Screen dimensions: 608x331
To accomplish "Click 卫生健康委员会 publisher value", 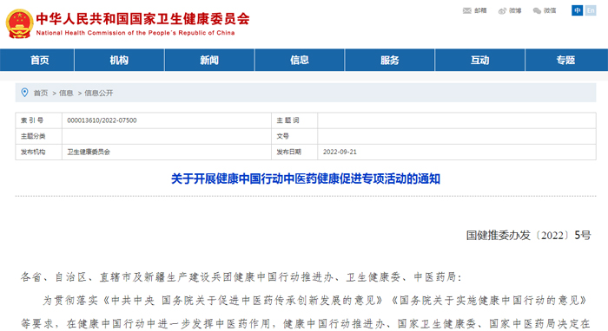I will [x=89, y=152].
